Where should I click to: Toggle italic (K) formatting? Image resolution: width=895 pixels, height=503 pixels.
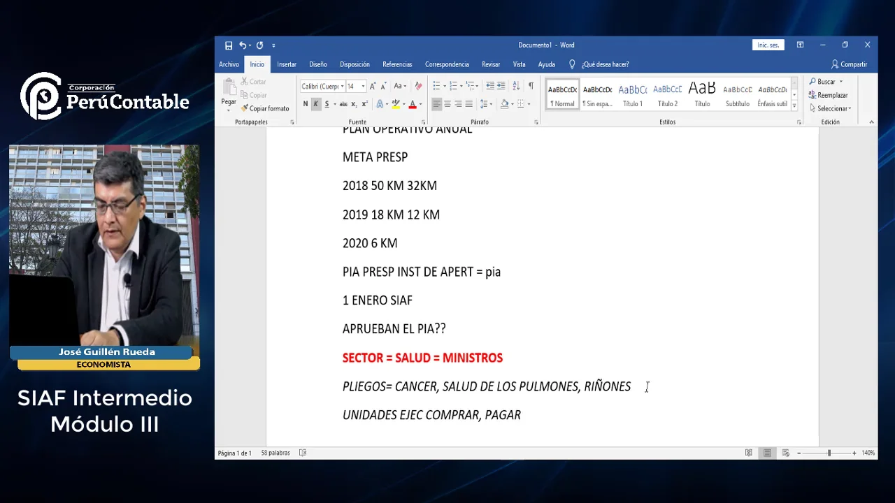315,104
